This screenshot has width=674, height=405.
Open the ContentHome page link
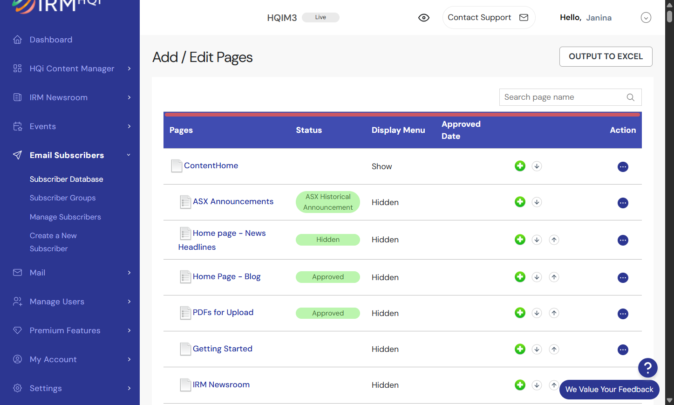pyautogui.click(x=211, y=165)
